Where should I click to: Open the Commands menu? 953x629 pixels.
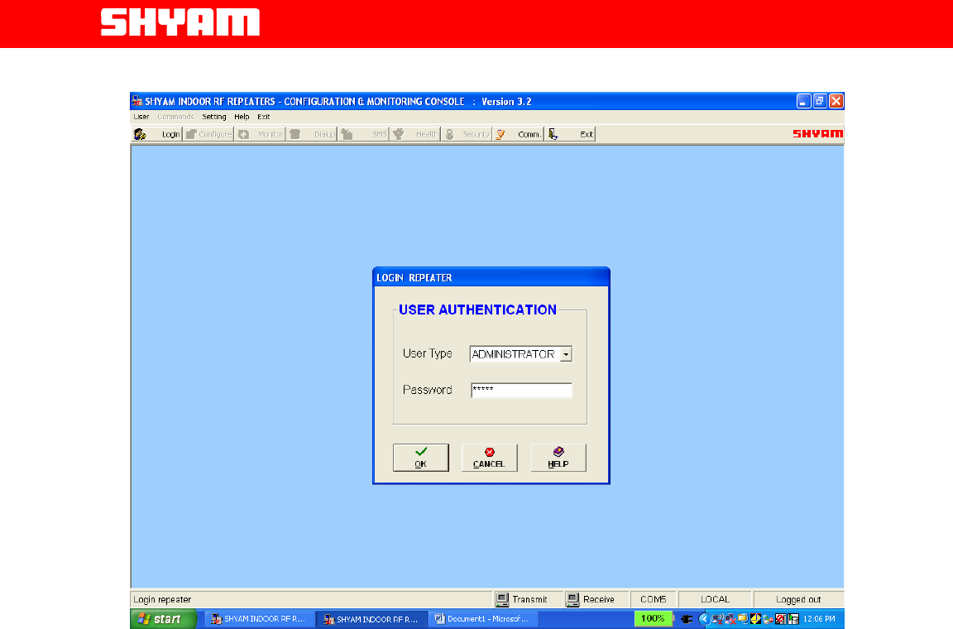(x=175, y=117)
